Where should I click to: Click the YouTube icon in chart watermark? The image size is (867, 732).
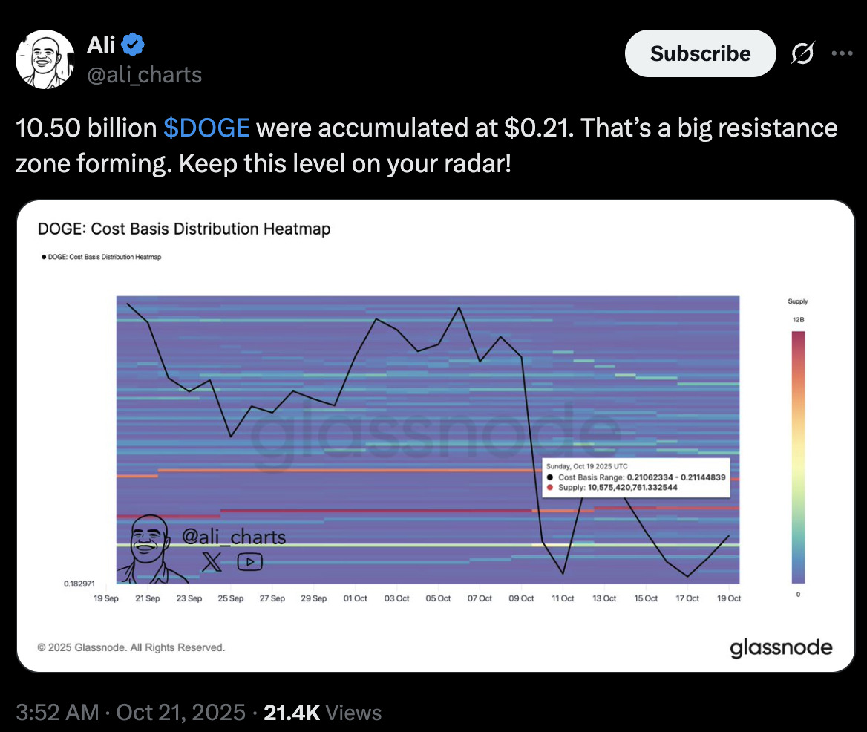tap(249, 562)
